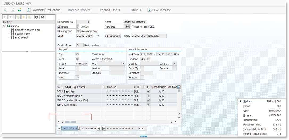
Task: Click the overview mountain icon in toolbar
Action: 19,10
